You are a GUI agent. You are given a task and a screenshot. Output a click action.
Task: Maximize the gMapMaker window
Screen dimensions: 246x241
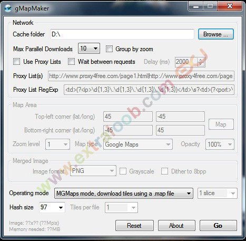(210, 6)
